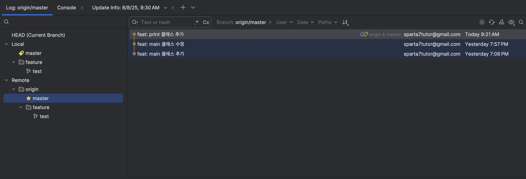Select HEAD (Current Branch) entry
Image resolution: width=526 pixels, height=179 pixels.
[x=38, y=35]
